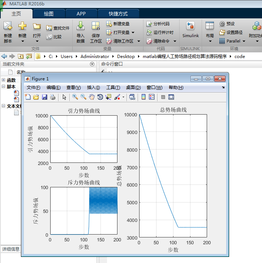Screen dimensions: 262x263
Task: Save the figure with the floppy disk icon
Action: [x=44, y=97]
